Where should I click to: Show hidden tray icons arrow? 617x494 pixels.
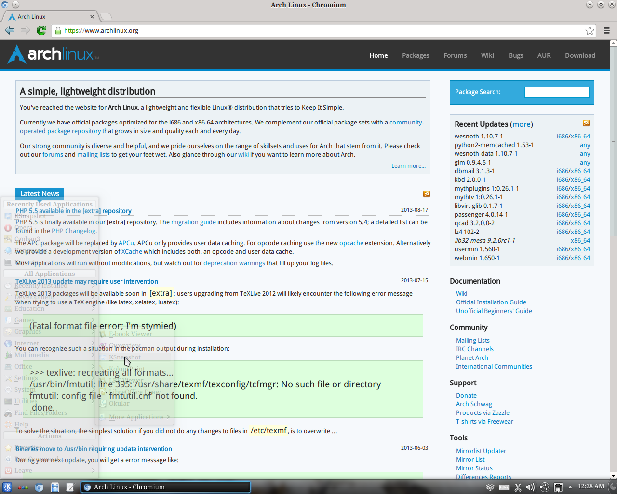pyautogui.click(x=570, y=487)
